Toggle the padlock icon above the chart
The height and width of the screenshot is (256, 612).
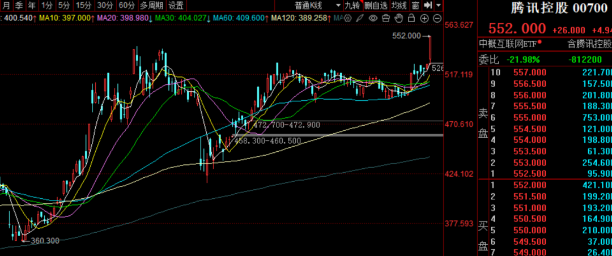click(x=411, y=18)
